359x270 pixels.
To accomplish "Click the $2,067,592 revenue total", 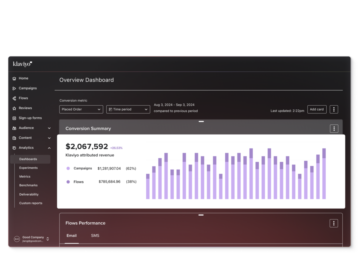I will pos(87,147).
